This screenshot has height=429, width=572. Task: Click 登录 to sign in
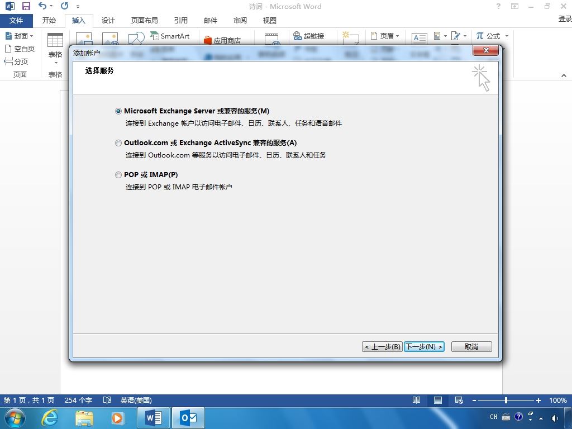[565, 19]
